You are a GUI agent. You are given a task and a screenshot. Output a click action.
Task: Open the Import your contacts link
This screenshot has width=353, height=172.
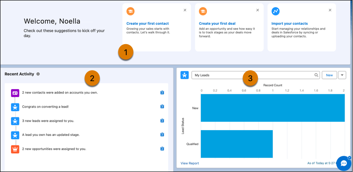[x=290, y=23]
